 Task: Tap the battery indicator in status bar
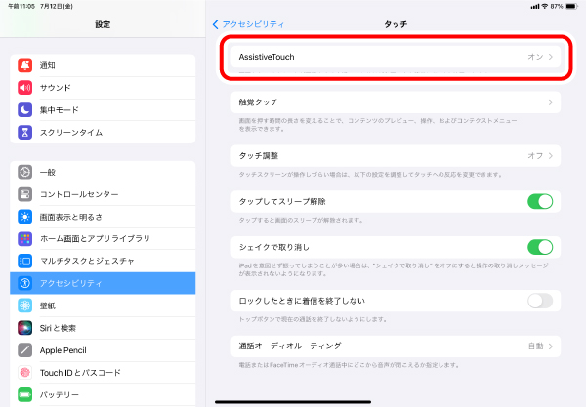tap(568, 6)
